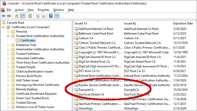Open the Favorites menu
This screenshot has height=111, width=197.
click(43, 10)
